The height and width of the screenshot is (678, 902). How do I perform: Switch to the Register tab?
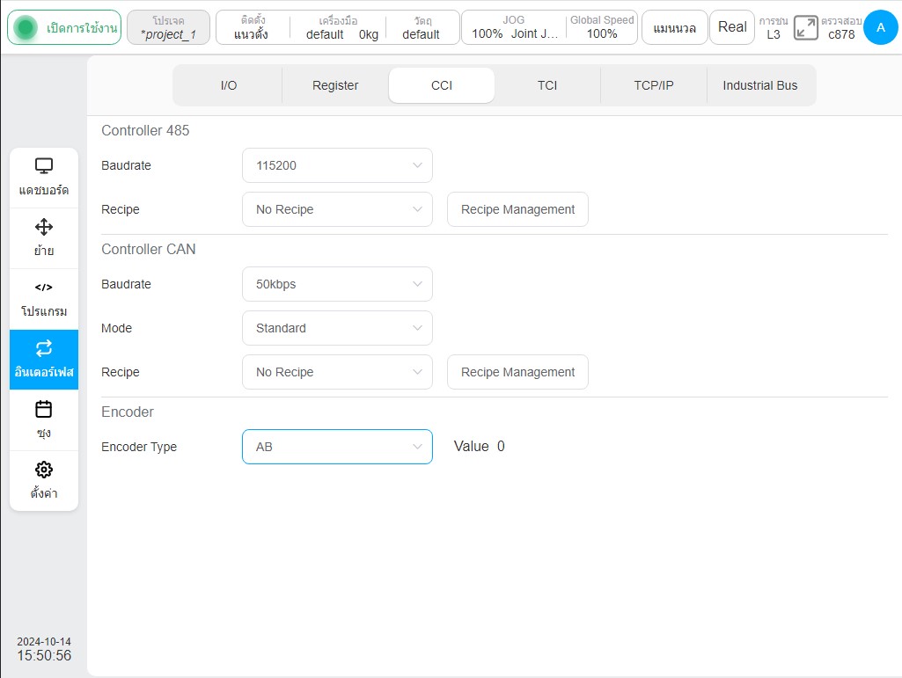click(x=335, y=85)
